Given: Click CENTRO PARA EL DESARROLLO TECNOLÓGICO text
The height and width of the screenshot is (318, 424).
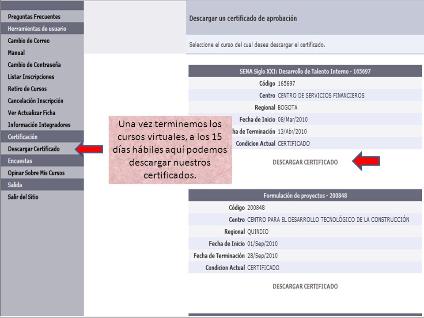Looking at the screenshot, I should pyautogui.click(x=328, y=220).
